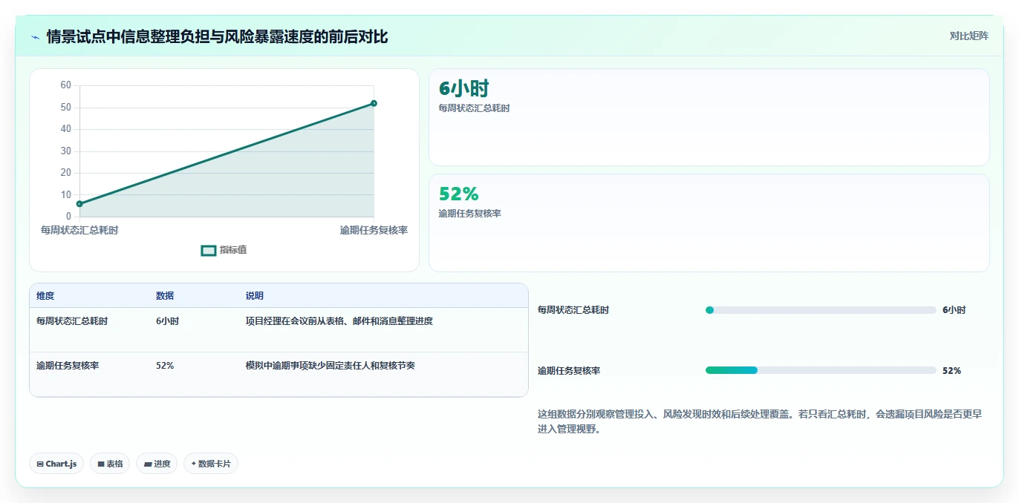The image size is (1019, 503).
Task: Click progress label 每周状态汇总耗时
Action: [573, 310]
